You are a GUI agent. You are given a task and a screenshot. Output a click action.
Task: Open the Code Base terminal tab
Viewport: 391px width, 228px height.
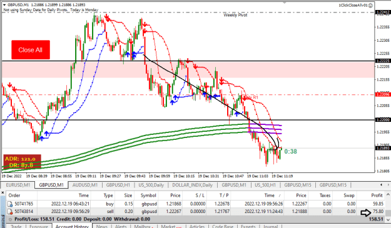(223, 226)
